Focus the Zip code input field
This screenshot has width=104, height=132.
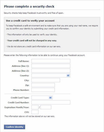(43, 85)
